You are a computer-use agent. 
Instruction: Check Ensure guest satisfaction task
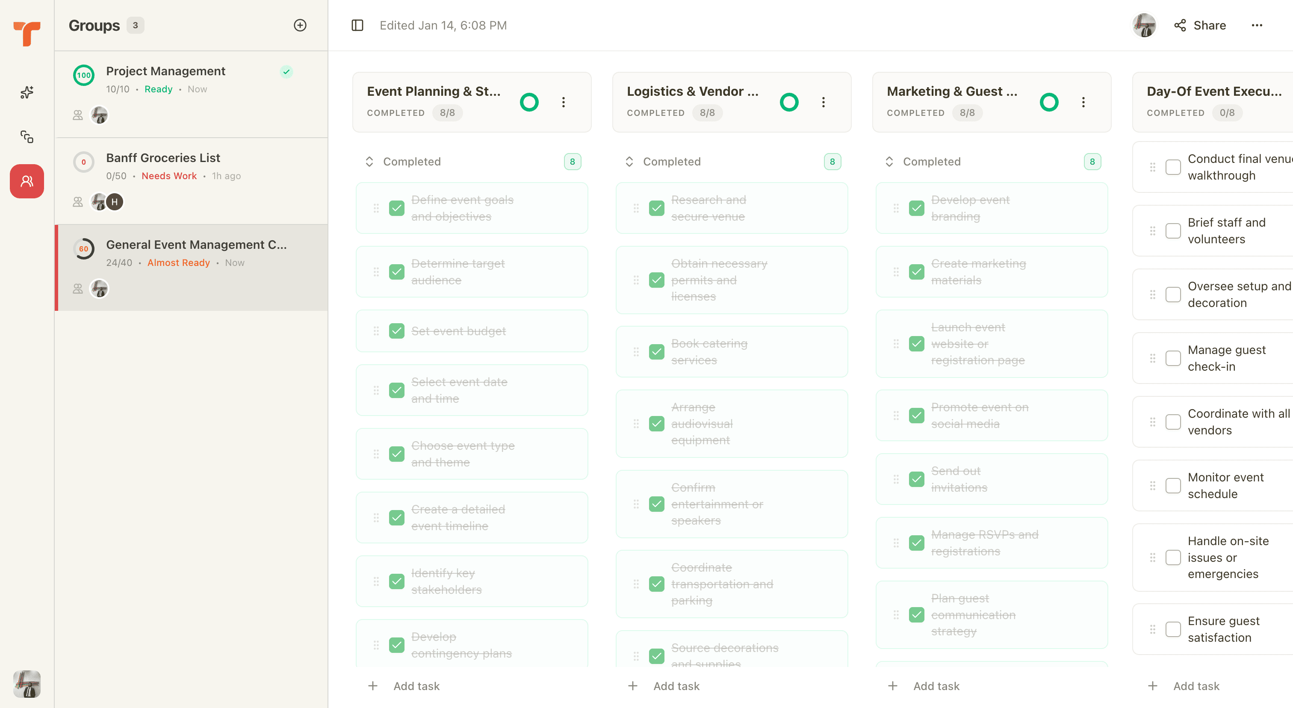1173,629
